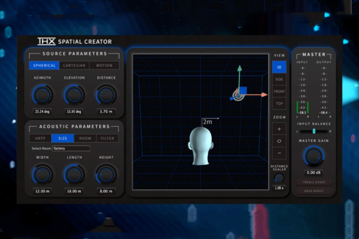
Task: Click the 25.24 deg azimuth value
Action: (x=42, y=111)
